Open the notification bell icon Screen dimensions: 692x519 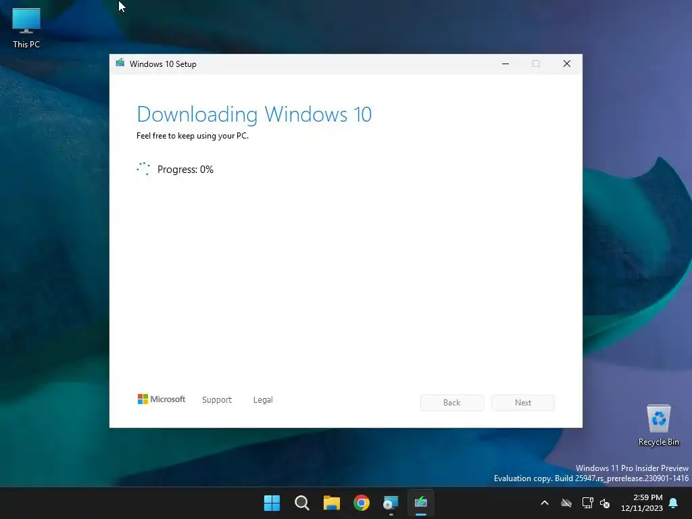pyautogui.click(x=674, y=503)
